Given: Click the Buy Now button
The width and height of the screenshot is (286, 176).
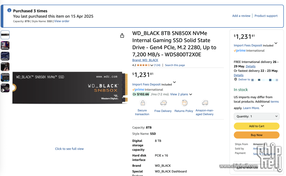Looking at the screenshot, I should (x=257, y=135).
